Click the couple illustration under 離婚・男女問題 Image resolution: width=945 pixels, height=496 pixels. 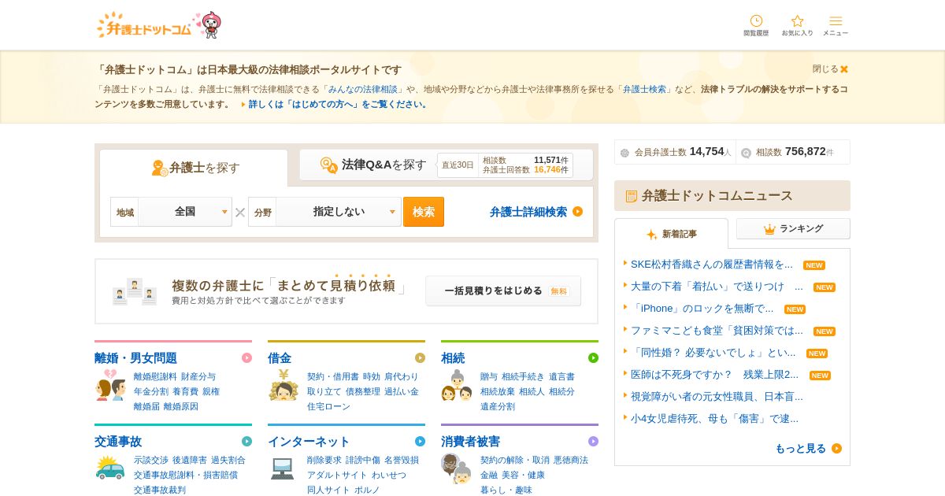110,385
